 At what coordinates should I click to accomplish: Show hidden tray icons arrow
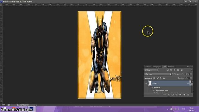pyautogui.click(x=168, y=109)
